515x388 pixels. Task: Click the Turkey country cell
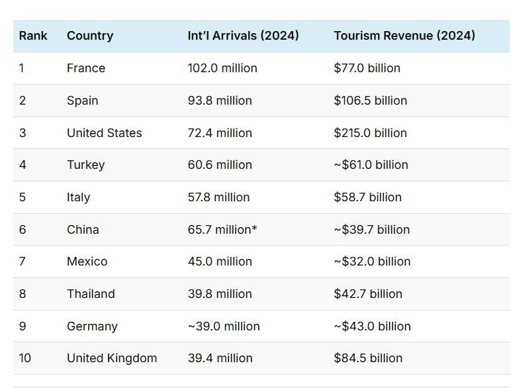[85, 165]
